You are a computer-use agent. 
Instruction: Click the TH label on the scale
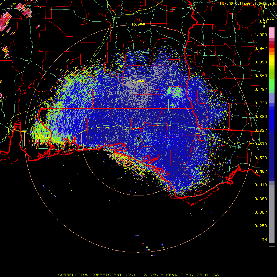[x=264, y=240]
